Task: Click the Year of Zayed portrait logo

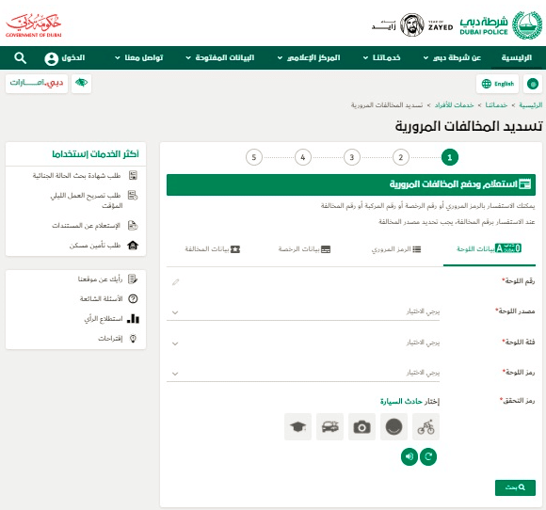Action: (412, 25)
